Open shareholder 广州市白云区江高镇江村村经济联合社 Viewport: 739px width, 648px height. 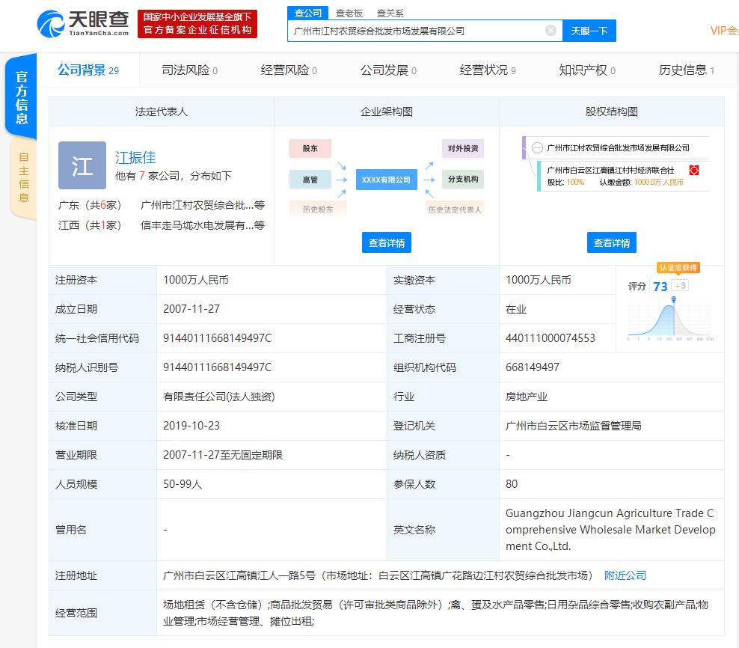tap(610, 171)
